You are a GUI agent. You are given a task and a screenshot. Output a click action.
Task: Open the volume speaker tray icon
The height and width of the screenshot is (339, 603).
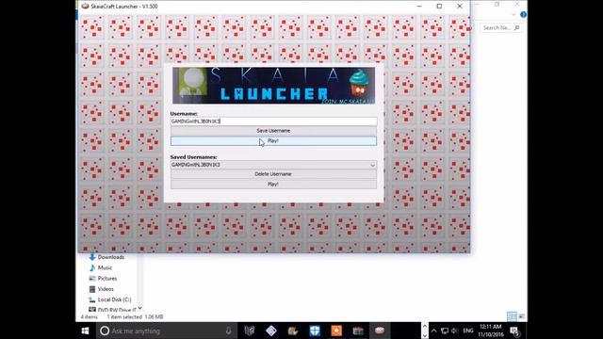coord(455,331)
